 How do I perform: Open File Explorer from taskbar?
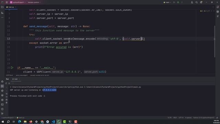pos(25,122)
